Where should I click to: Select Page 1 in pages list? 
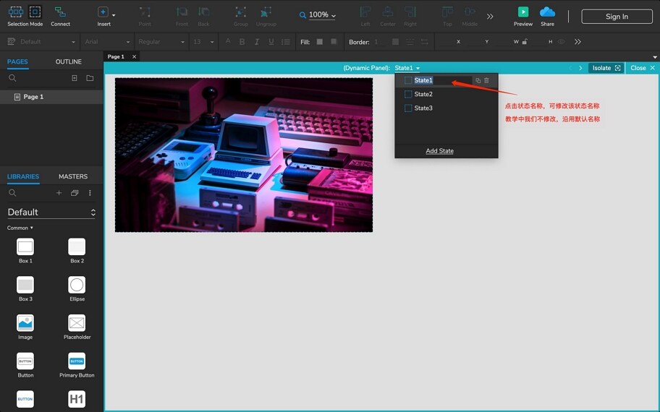[x=51, y=97]
